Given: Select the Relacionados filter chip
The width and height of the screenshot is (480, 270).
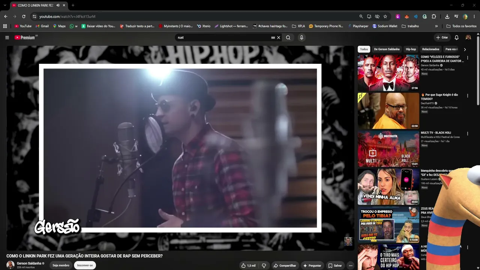Looking at the screenshot, I should [430, 49].
